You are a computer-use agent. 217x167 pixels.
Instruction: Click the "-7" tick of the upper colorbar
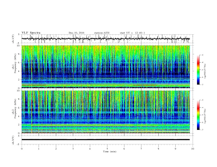202,85
